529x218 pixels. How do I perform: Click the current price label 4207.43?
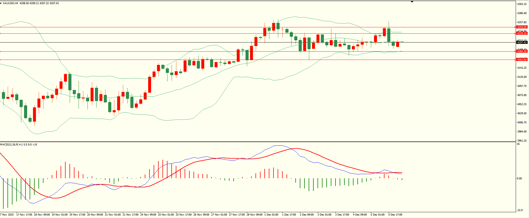coord(522,42)
